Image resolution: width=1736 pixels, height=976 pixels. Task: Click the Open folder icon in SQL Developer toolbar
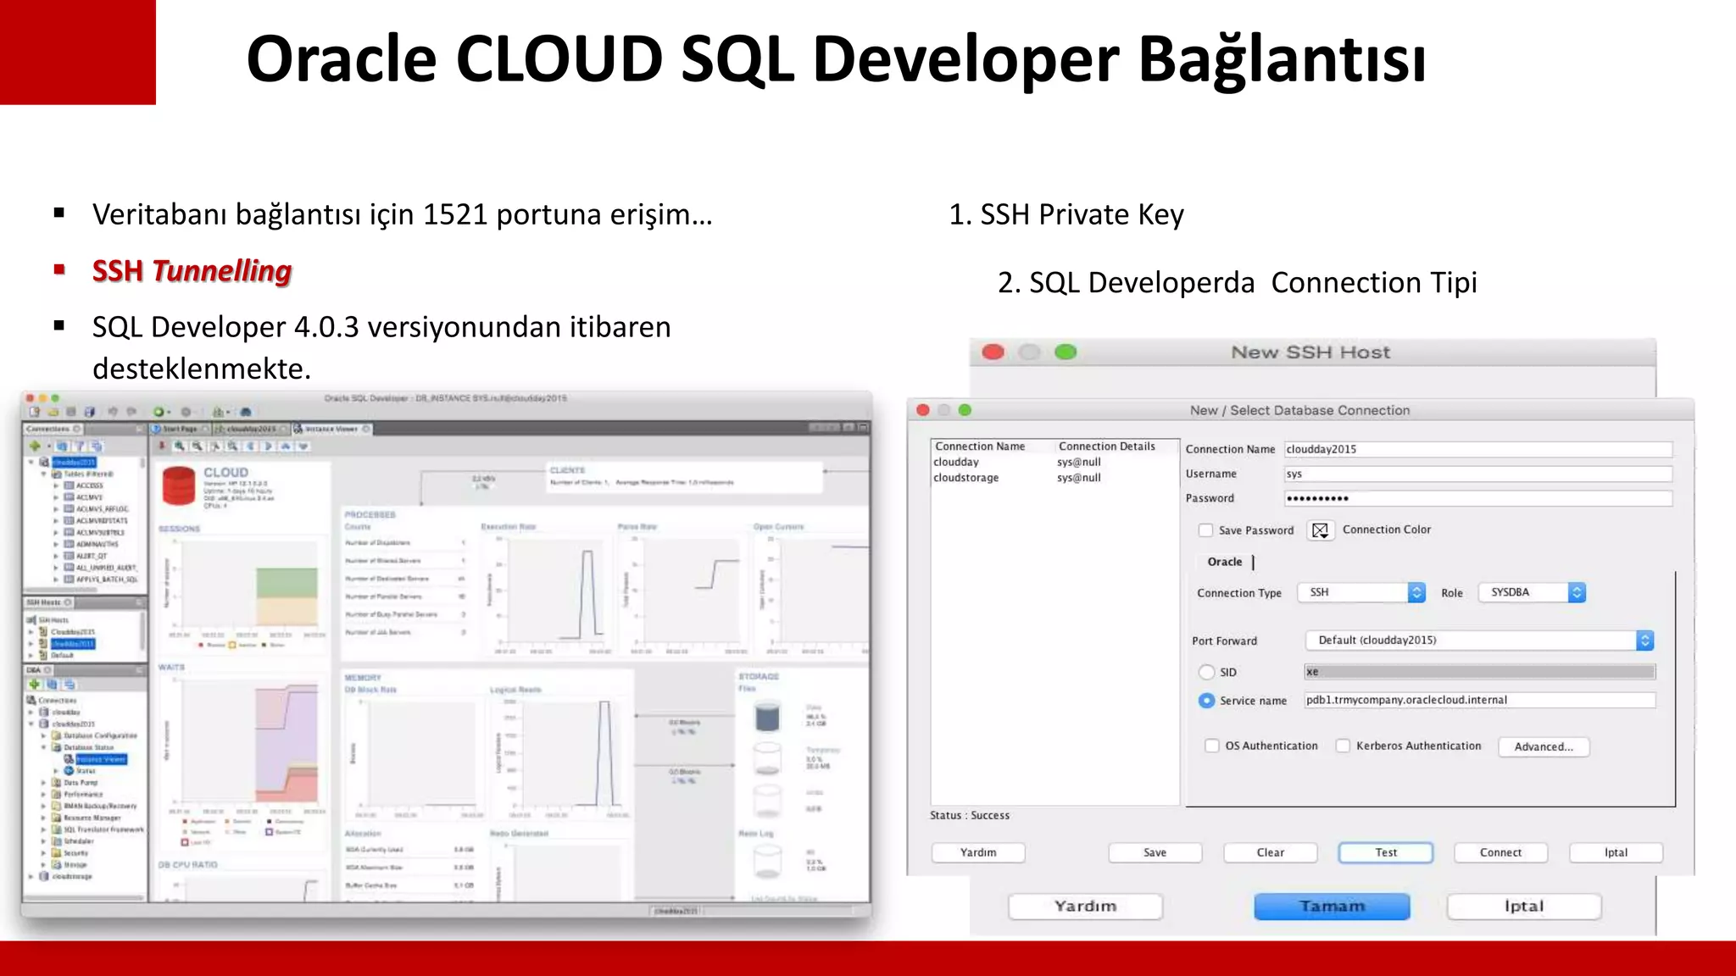click(53, 412)
